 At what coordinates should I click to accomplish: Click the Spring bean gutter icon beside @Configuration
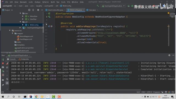[49, 13]
